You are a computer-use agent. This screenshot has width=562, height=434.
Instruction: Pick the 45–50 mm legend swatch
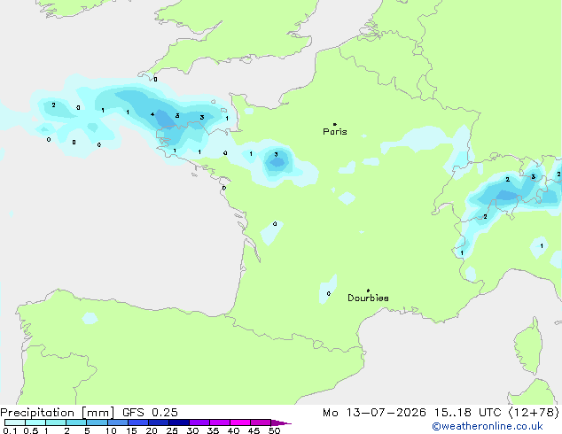tap(261, 422)
